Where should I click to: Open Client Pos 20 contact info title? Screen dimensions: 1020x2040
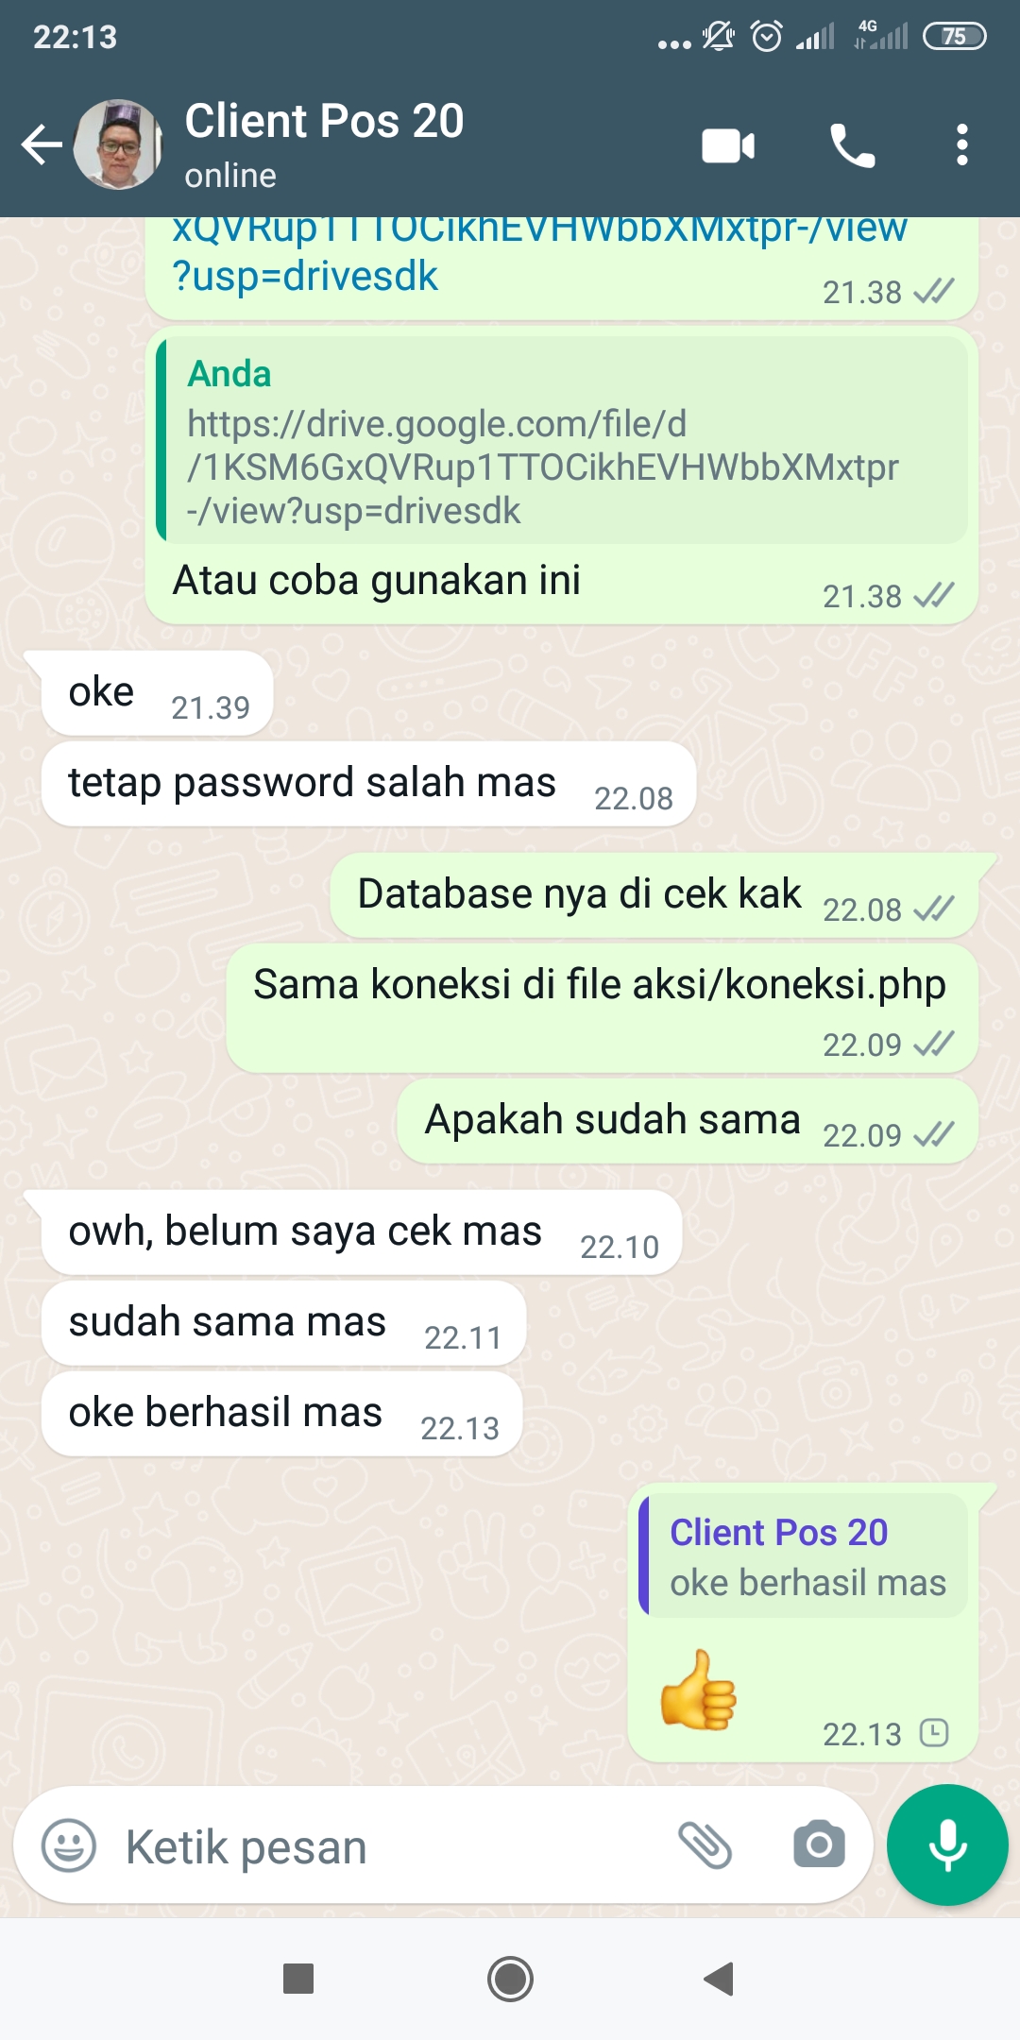324,122
